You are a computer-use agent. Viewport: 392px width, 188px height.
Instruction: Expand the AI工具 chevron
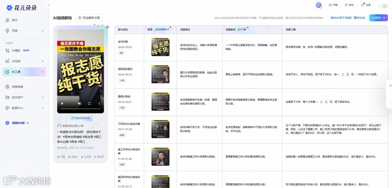42,72
